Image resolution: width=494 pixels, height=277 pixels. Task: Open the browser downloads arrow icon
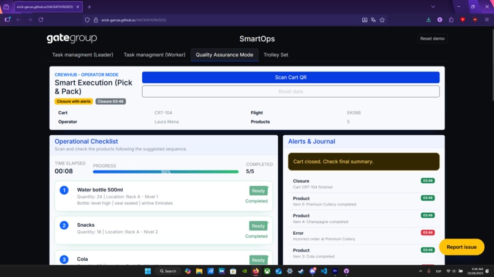pos(428,20)
